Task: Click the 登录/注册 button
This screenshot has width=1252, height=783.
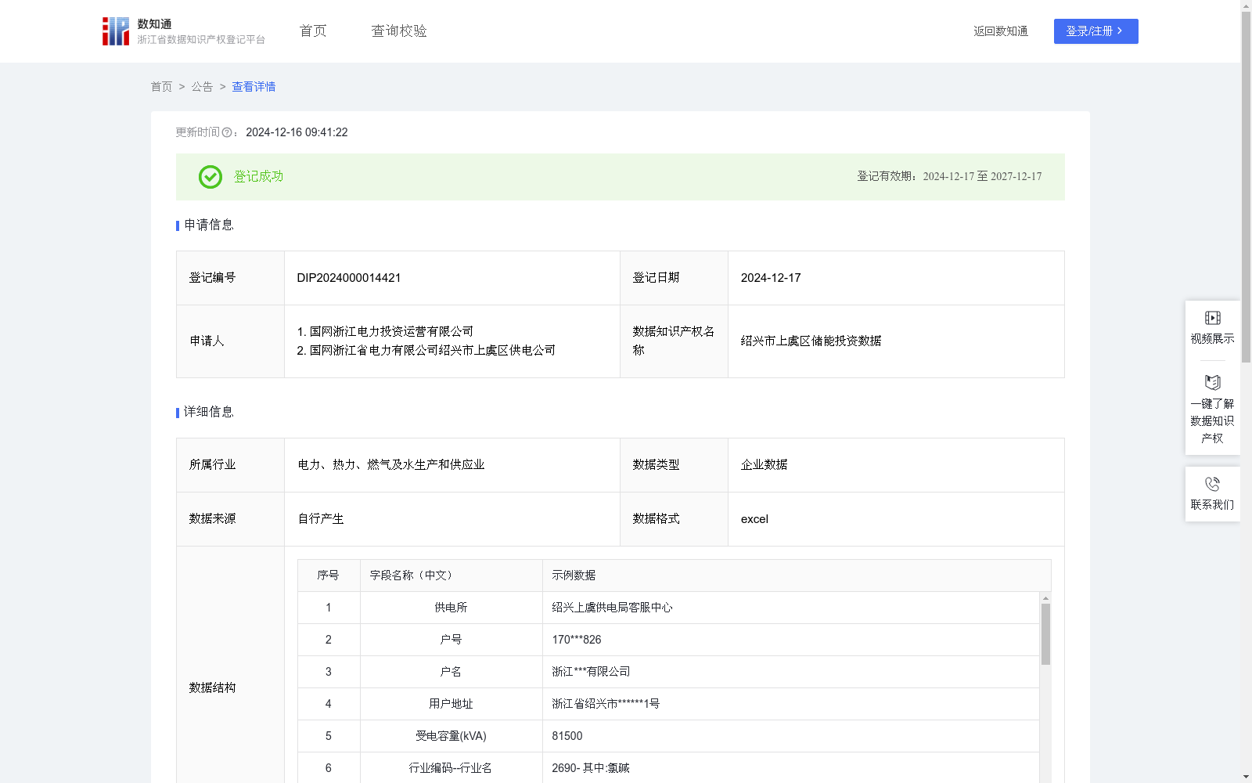Action: tap(1095, 31)
